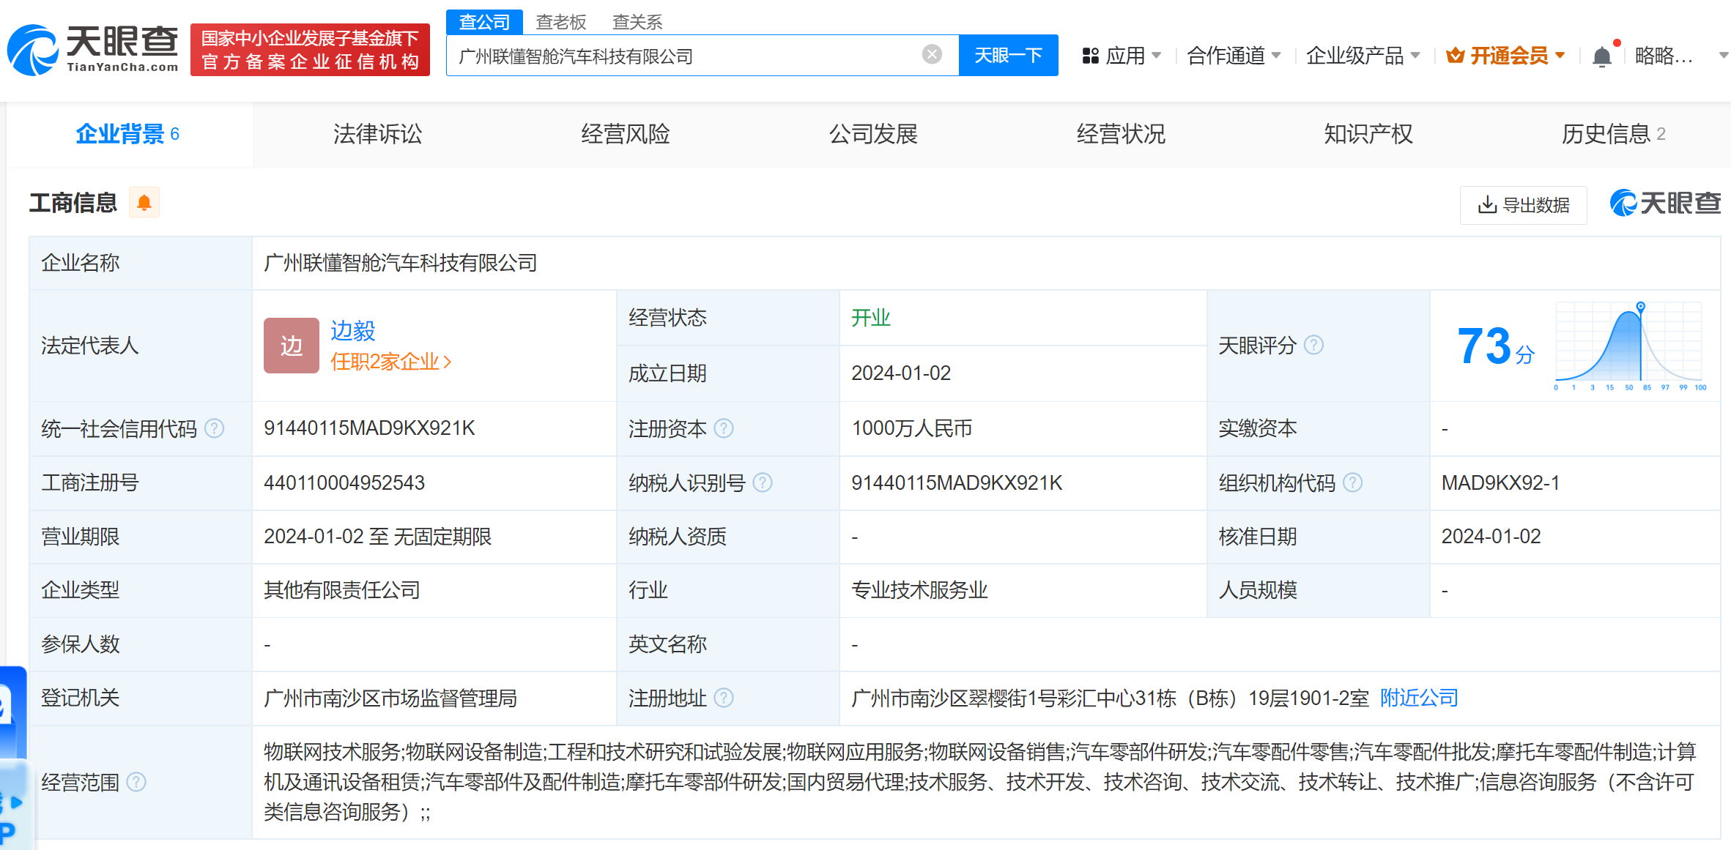
Task: Expand the 企业级产品 dropdown
Action: tap(1363, 56)
